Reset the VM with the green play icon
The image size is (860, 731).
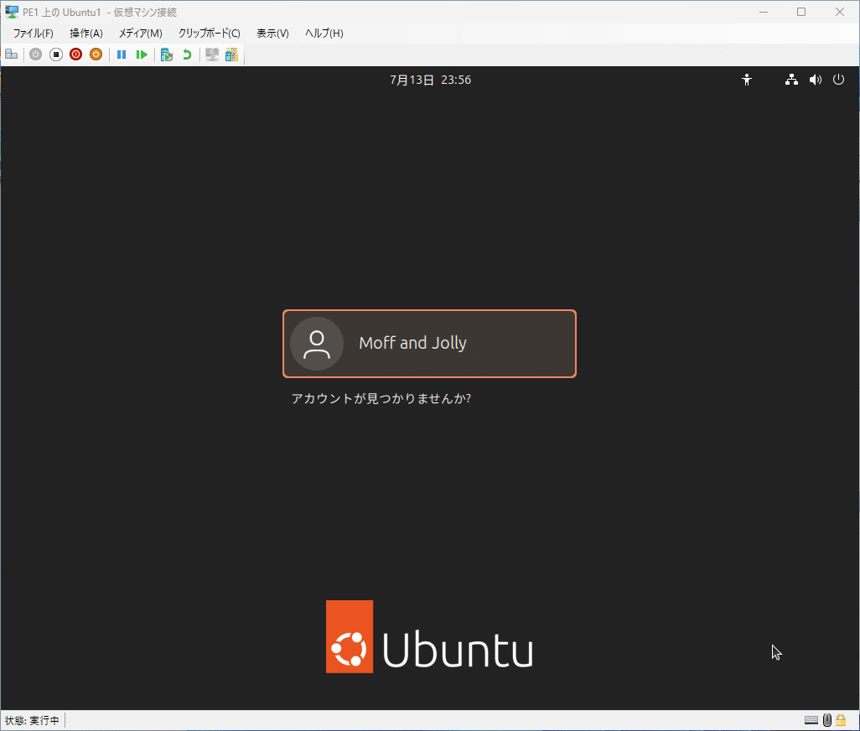pos(142,54)
